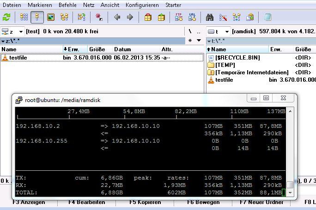Switch to thumbnail view toolbar icon
Viewport: 316px width, 210px height.
click(x=51, y=17)
